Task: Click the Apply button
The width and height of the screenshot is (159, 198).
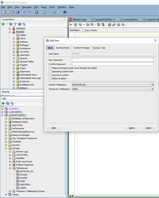Action: [x=132, y=128]
